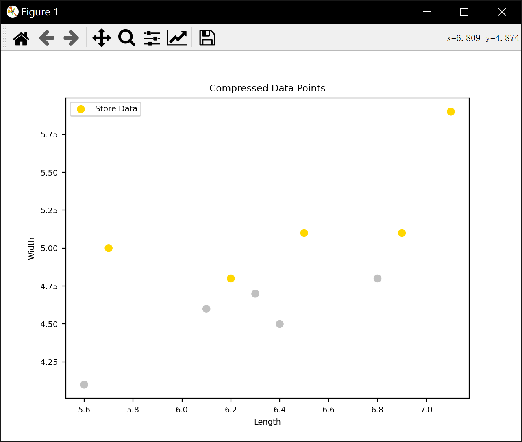
Task: Click the gold marker in Store Data legend
Action: coord(81,109)
